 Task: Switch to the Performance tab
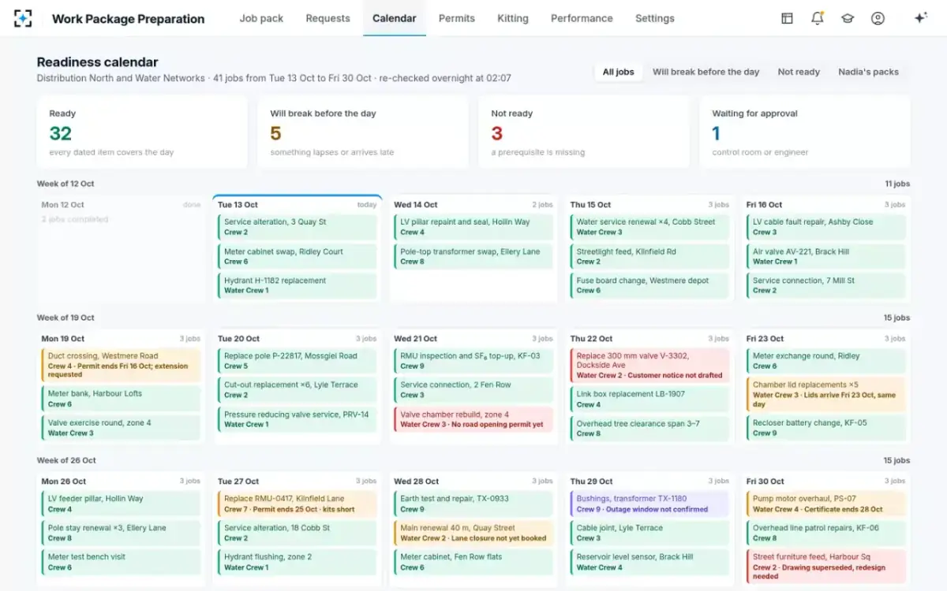(582, 18)
